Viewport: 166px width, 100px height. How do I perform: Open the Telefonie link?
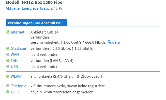tap(19, 86)
